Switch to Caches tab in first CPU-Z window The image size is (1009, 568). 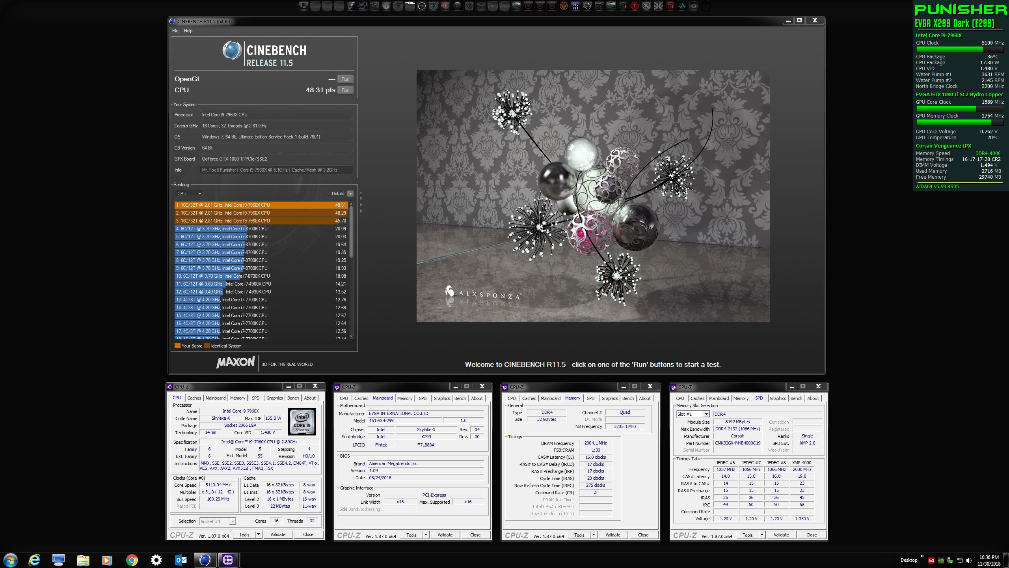[194, 398]
